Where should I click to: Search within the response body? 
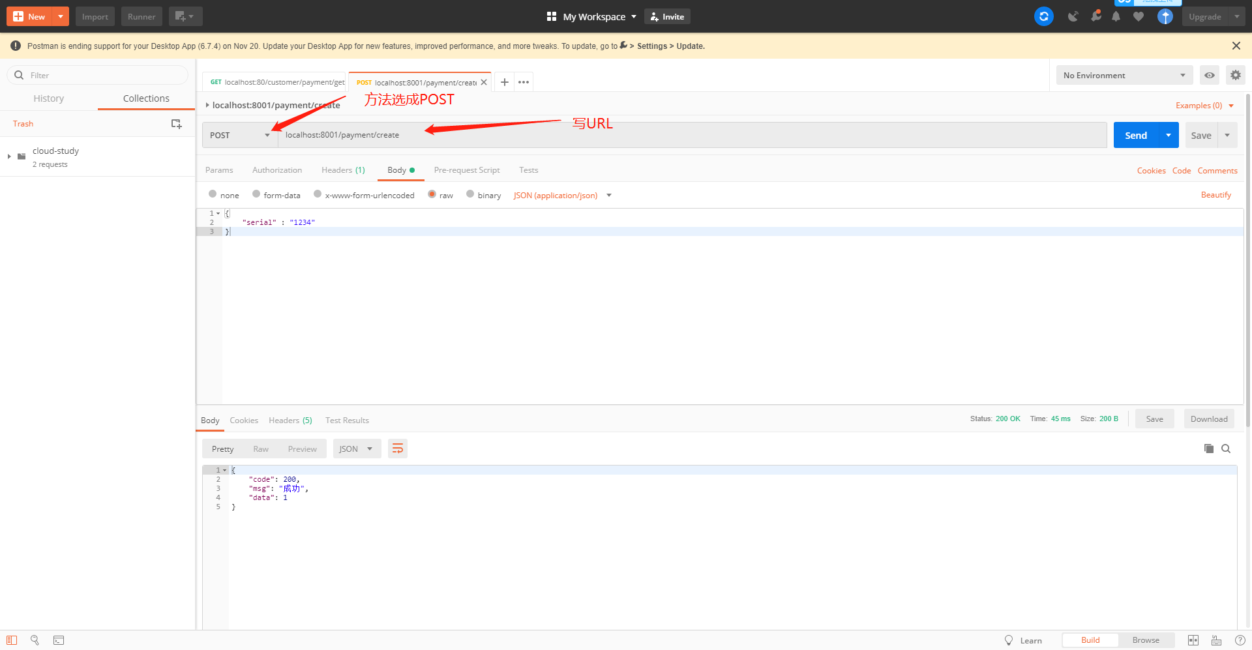[1226, 449]
